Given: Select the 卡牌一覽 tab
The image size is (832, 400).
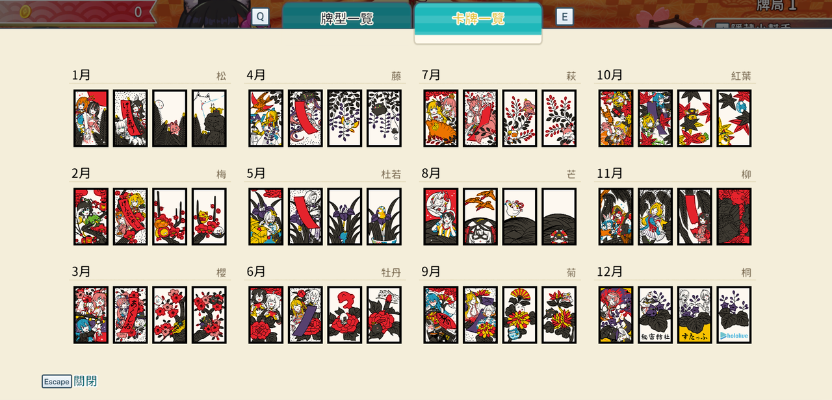Looking at the screenshot, I should [x=478, y=18].
